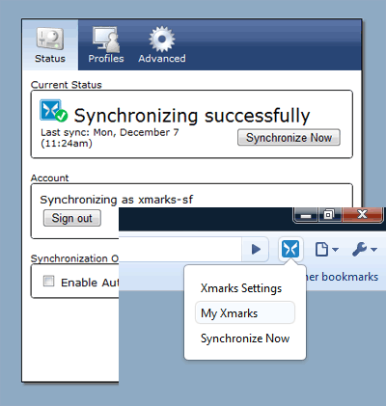Open the Other bookmarks folder

coord(342,277)
